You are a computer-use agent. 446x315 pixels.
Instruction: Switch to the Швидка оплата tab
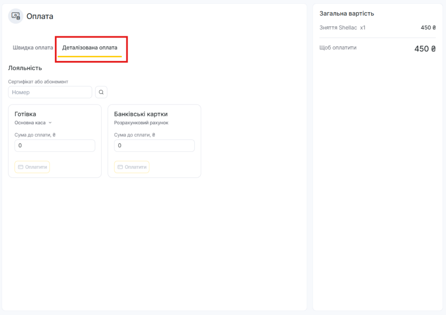pyautogui.click(x=33, y=47)
